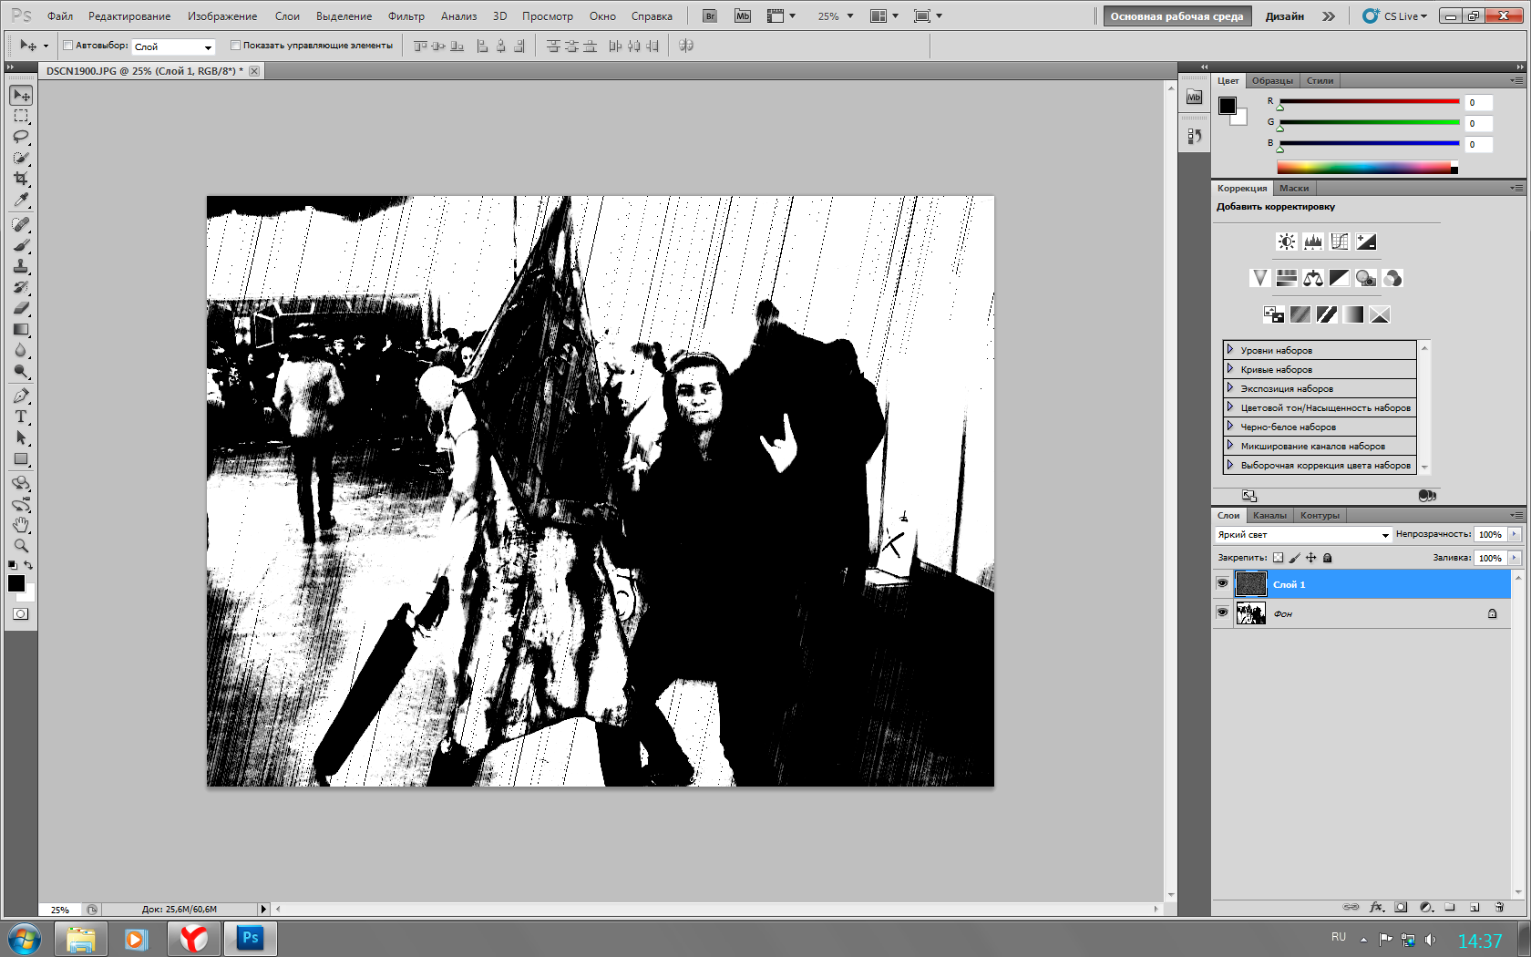Add a Levels adjustment layer

[1312, 242]
